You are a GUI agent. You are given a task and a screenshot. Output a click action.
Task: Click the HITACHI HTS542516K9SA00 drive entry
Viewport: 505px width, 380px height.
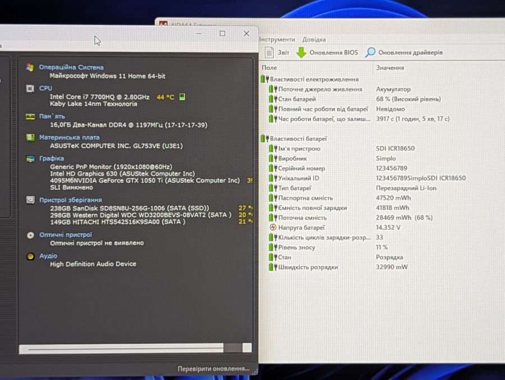pos(118,222)
